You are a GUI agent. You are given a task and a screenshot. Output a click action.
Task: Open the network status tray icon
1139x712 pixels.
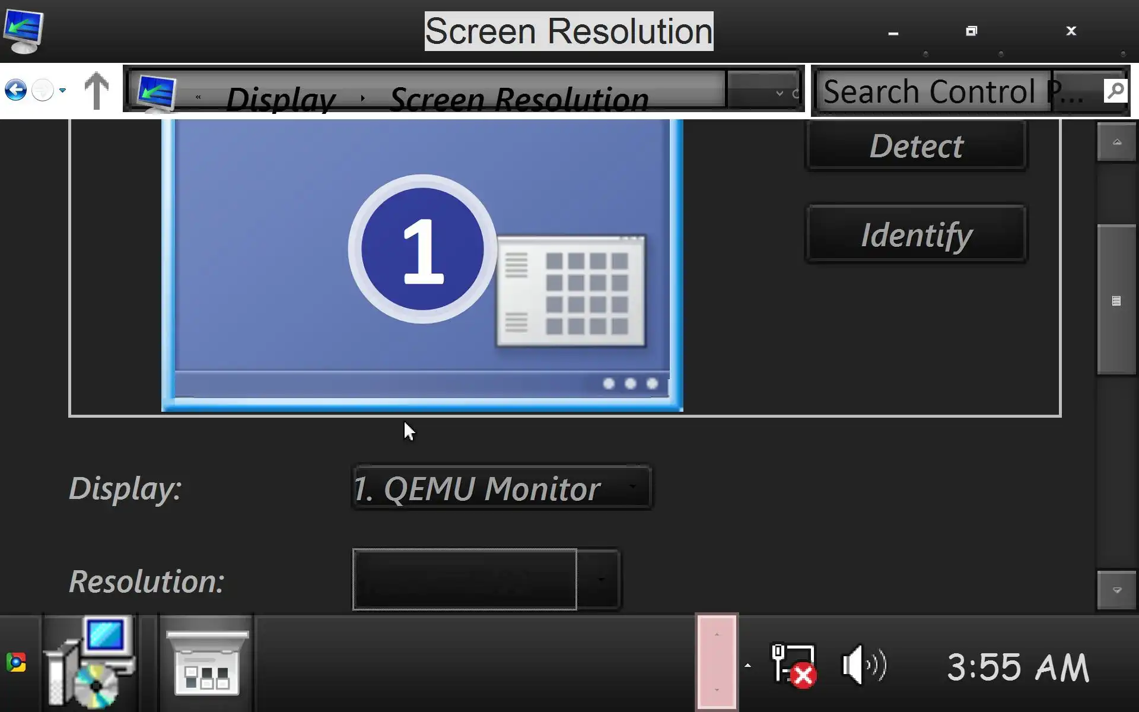tap(794, 666)
